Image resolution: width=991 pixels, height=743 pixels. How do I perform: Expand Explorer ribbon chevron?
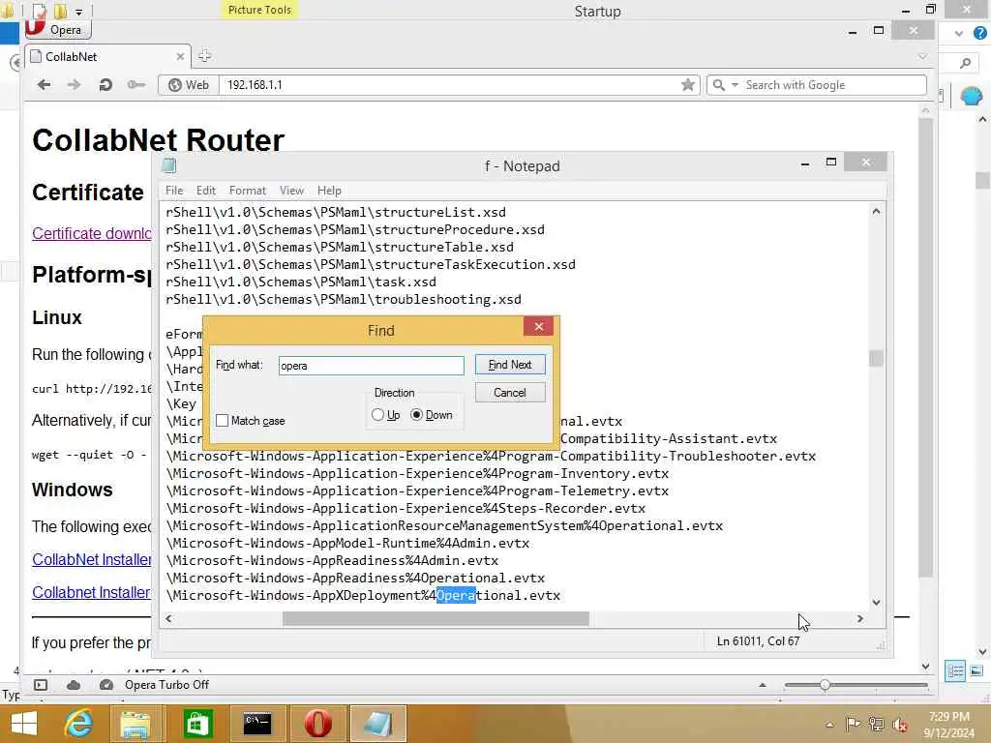(x=959, y=34)
